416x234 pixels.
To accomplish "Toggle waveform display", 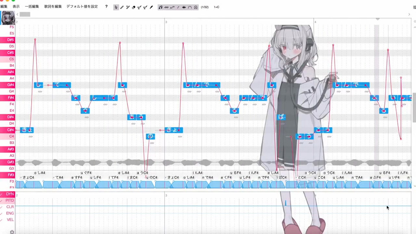I will point(184,7).
